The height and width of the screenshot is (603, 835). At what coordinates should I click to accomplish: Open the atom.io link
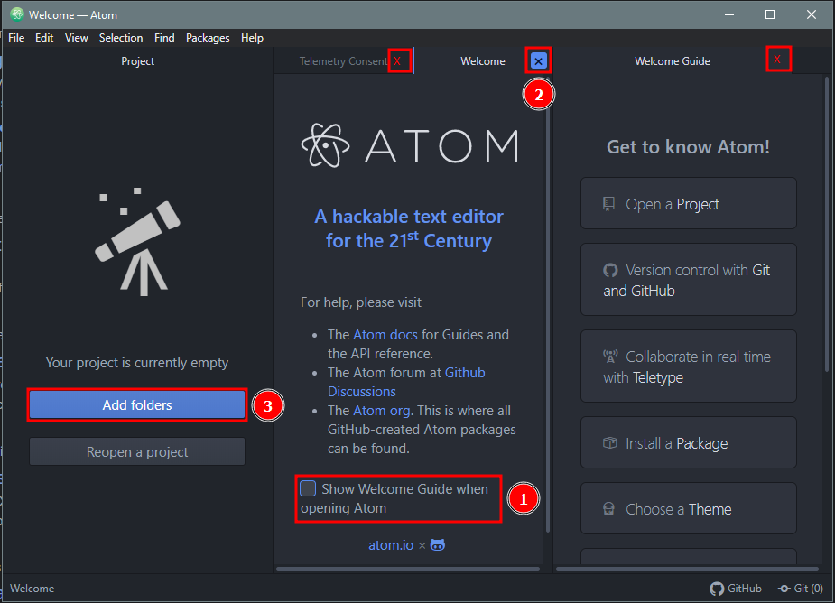pos(391,545)
